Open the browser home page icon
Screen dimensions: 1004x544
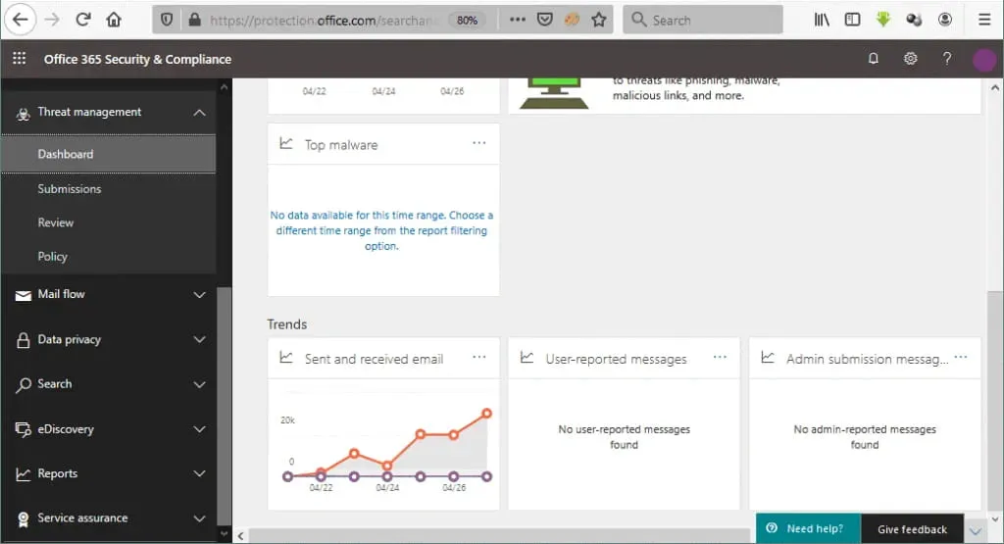coord(114,20)
